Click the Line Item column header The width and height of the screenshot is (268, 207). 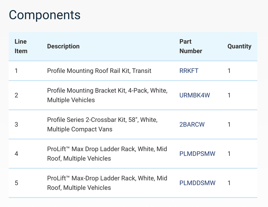(x=21, y=46)
